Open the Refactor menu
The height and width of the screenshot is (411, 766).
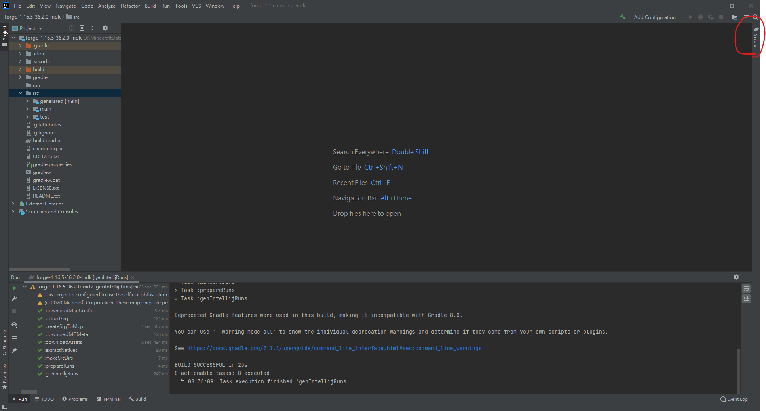[130, 6]
